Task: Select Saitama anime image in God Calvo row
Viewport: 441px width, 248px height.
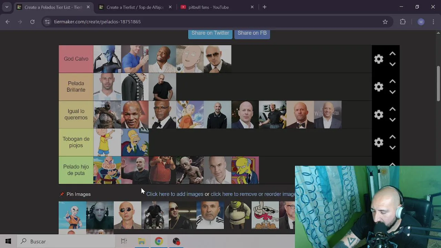Action: (x=190, y=59)
